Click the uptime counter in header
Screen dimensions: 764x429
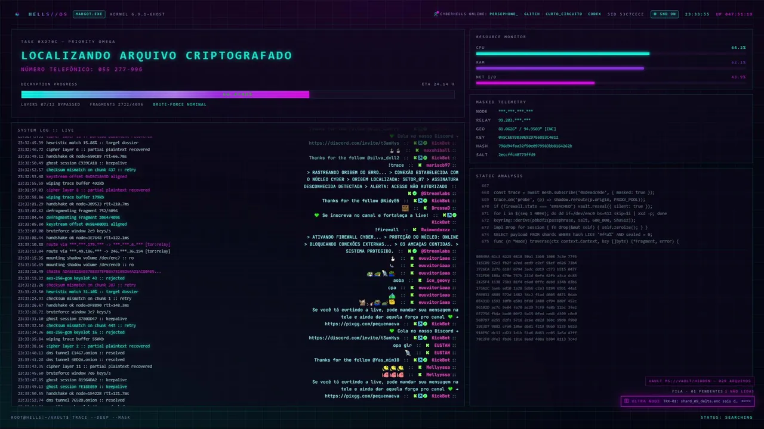(x=734, y=14)
